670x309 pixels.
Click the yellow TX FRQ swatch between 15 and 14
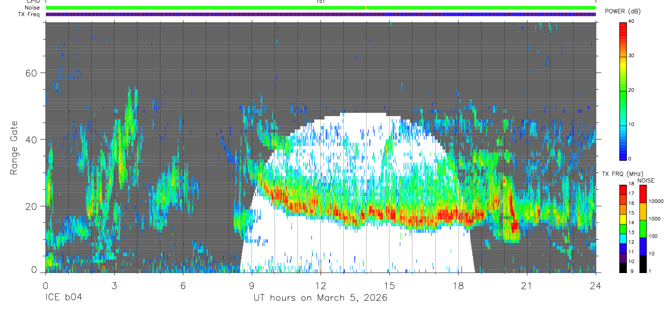click(x=624, y=219)
